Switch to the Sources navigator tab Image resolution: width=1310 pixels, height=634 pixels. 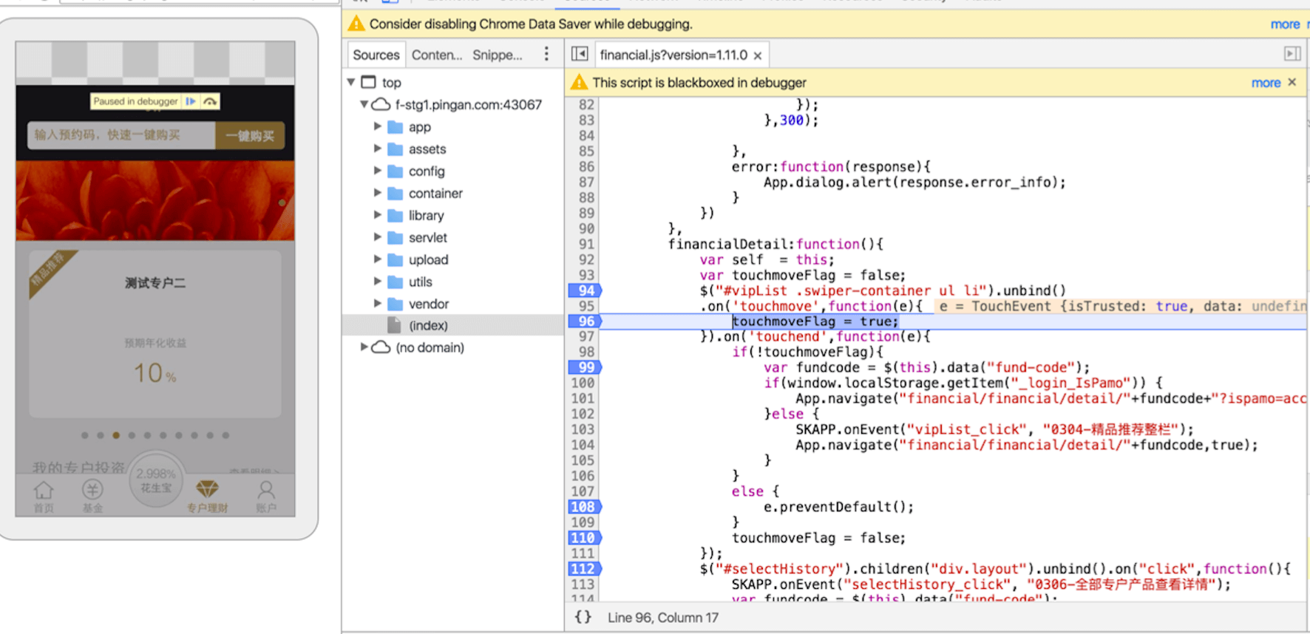pos(376,55)
